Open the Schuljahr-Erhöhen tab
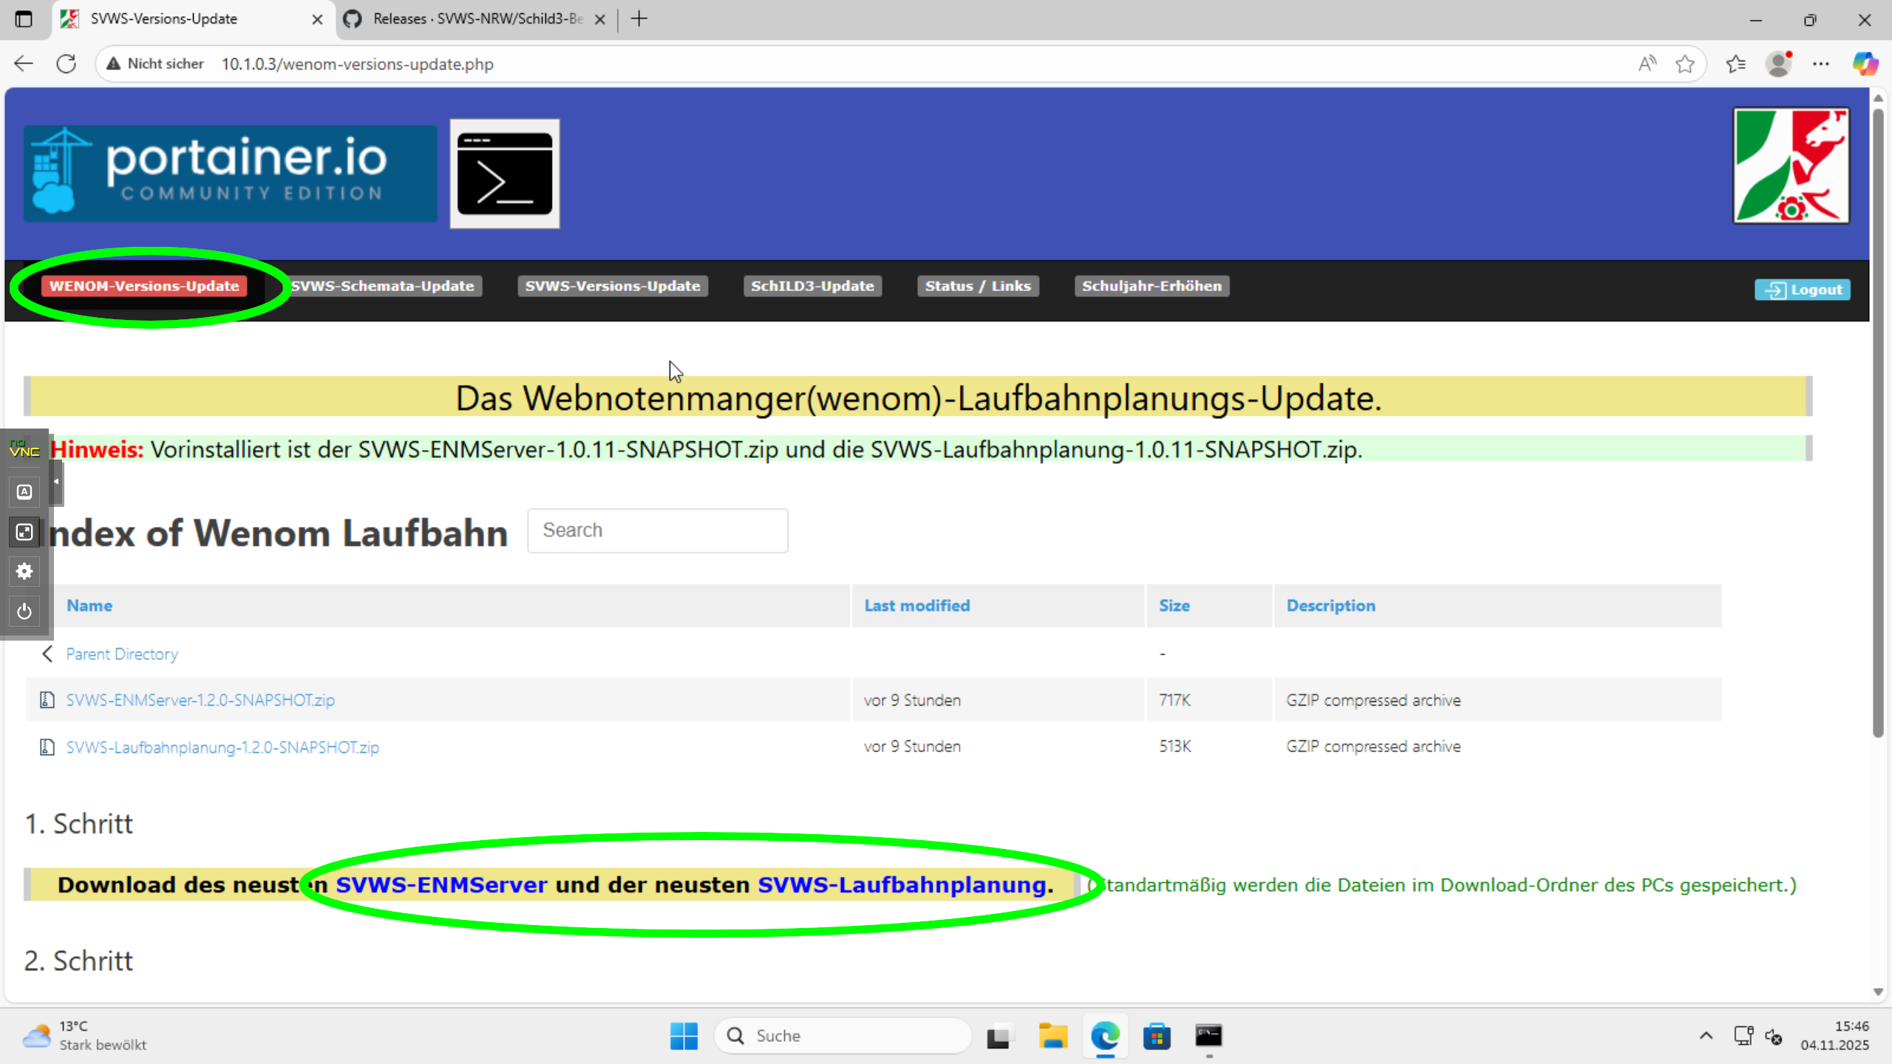 point(1151,286)
